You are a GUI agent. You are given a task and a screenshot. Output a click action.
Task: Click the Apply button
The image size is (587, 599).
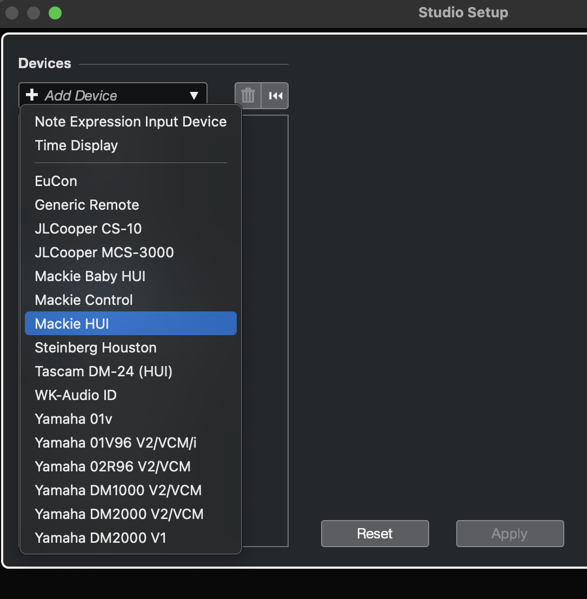click(x=510, y=533)
